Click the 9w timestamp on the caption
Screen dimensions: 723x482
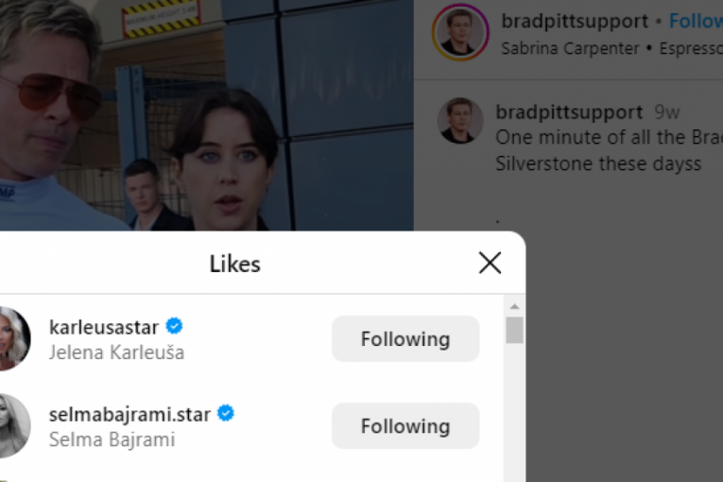[667, 112]
